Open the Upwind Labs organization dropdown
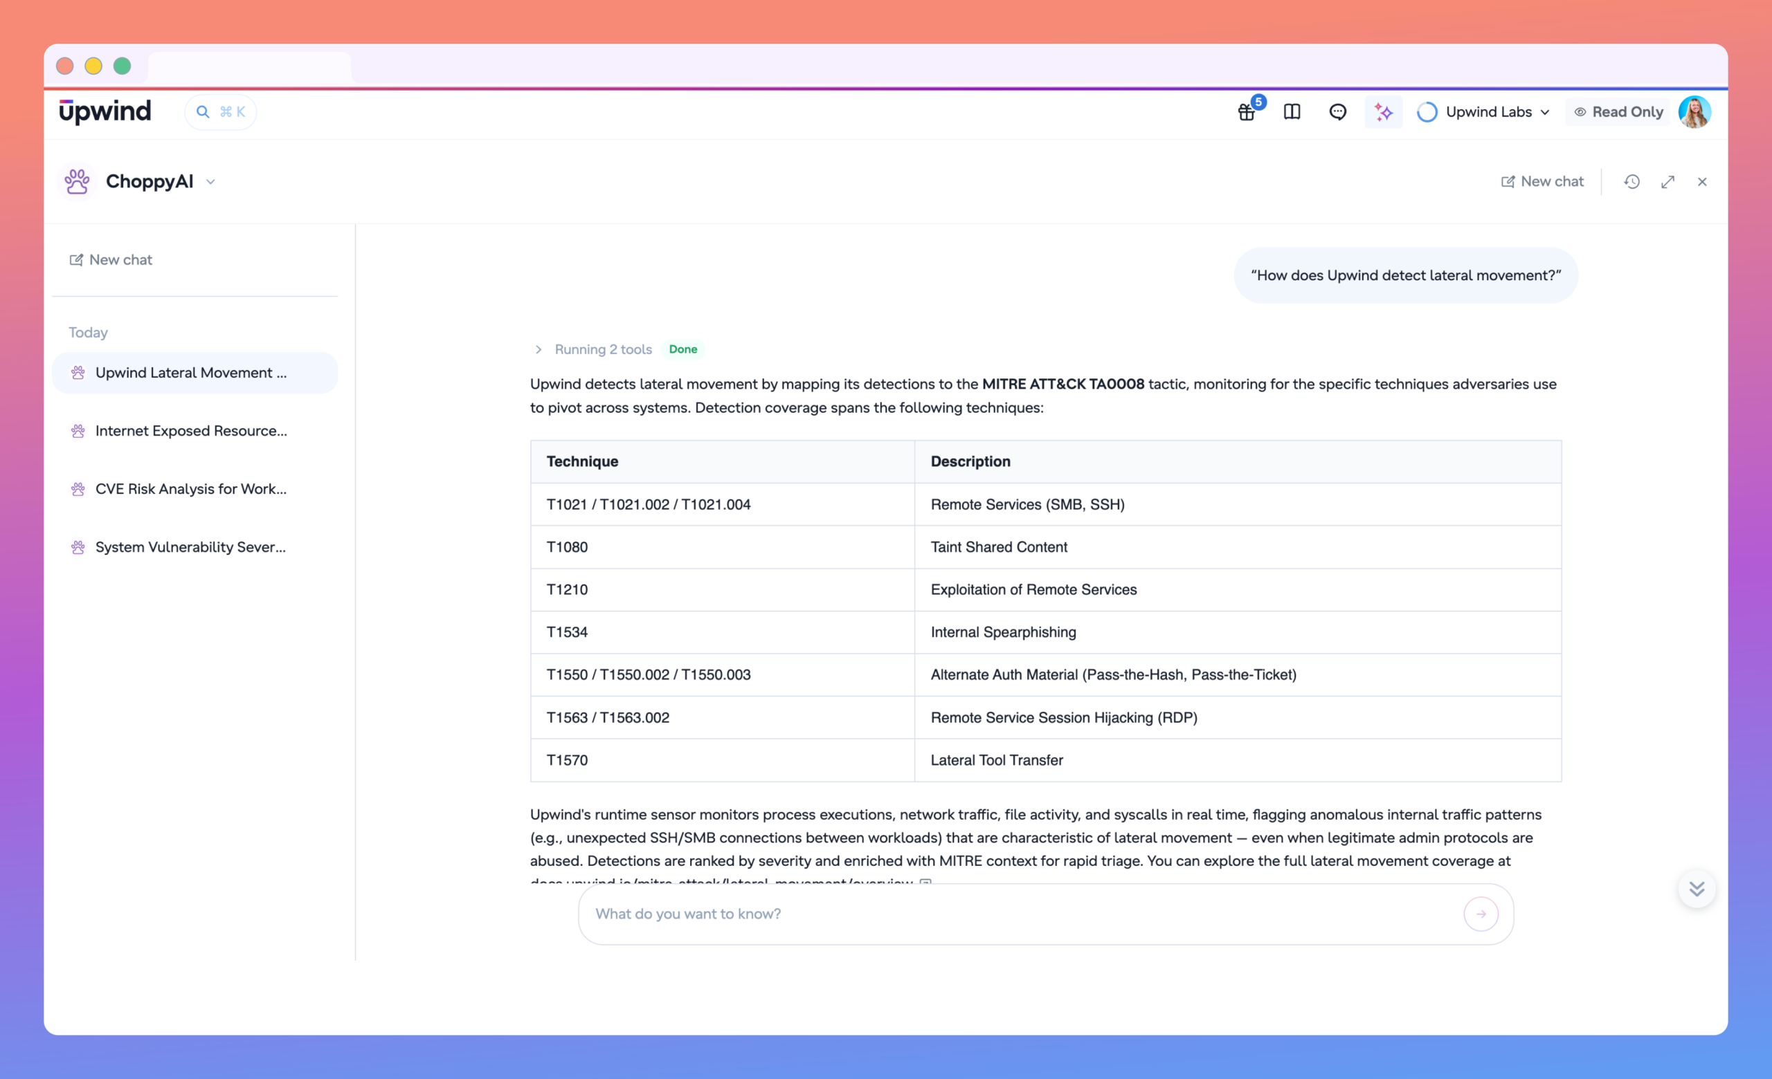The width and height of the screenshot is (1772, 1079). pyautogui.click(x=1483, y=112)
